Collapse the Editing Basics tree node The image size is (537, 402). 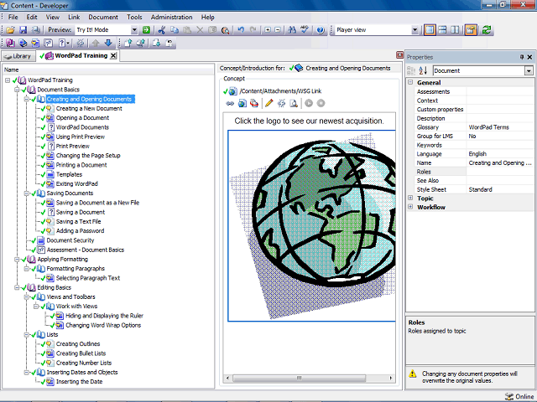(17, 287)
